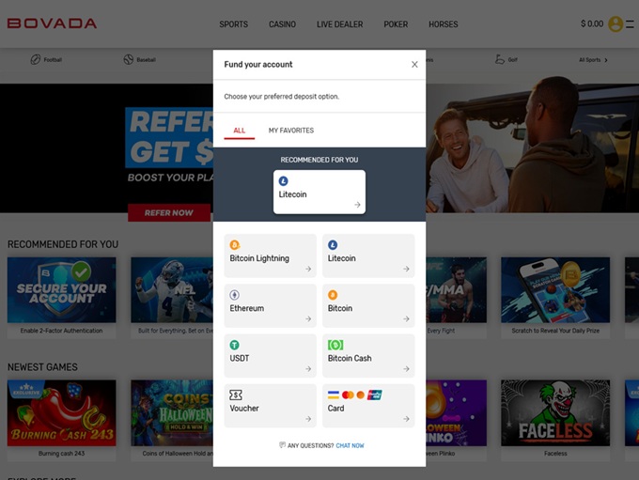Image resolution: width=639 pixels, height=480 pixels.
Task: Choose Bitcoin Lightning deposit option
Action: click(x=271, y=256)
